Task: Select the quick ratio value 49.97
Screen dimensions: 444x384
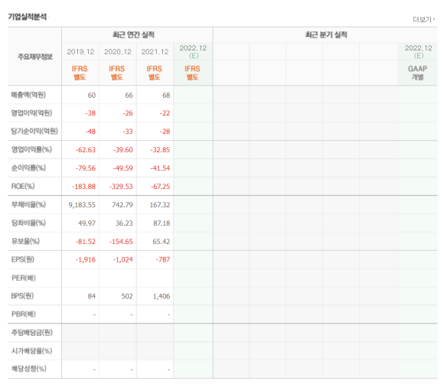Action: pyautogui.click(x=87, y=223)
